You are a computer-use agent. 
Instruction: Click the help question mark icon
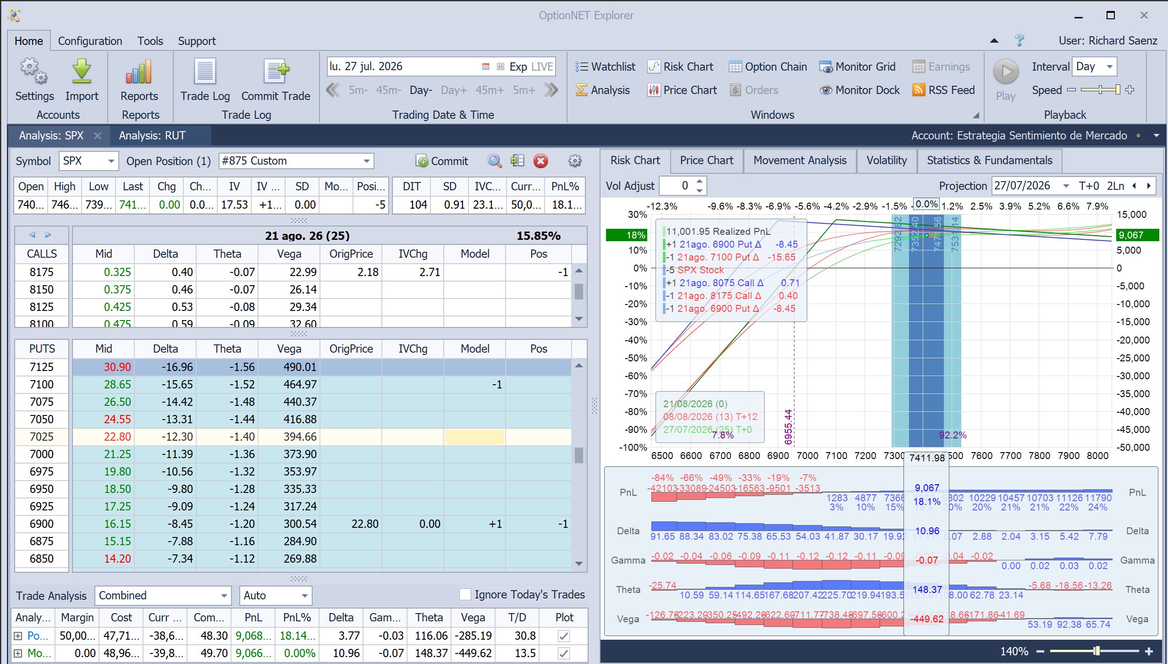click(x=1019, y=40)
